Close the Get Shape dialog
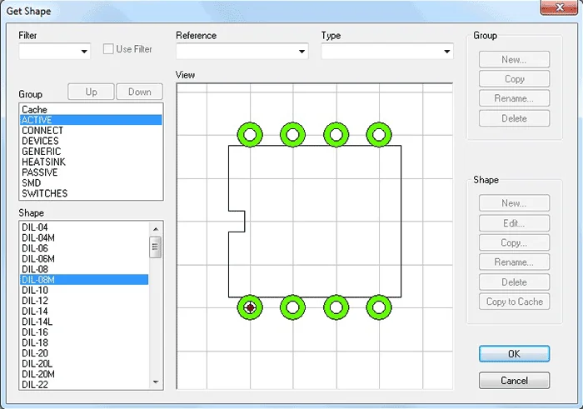This screenshot has height=409, width=583. point(559,7)
